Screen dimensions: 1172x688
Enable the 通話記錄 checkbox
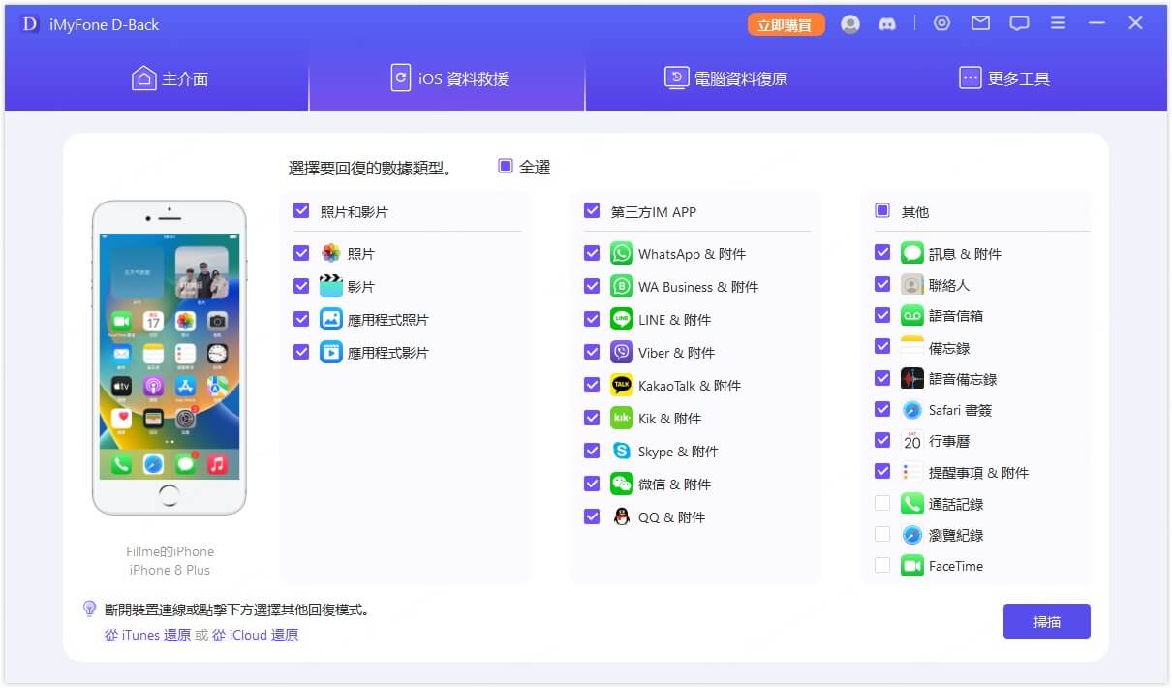(882, 503)
